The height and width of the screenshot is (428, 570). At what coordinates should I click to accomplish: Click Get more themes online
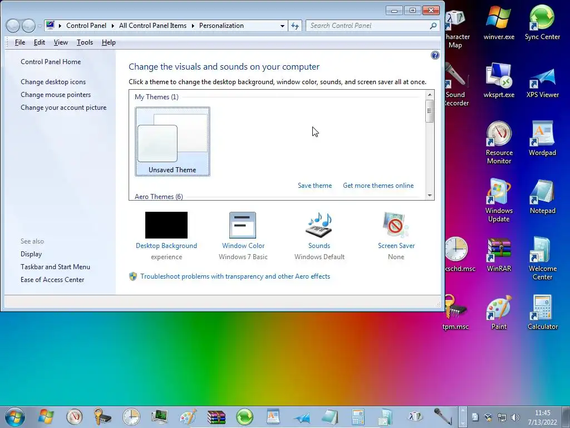tap(378, 185)
